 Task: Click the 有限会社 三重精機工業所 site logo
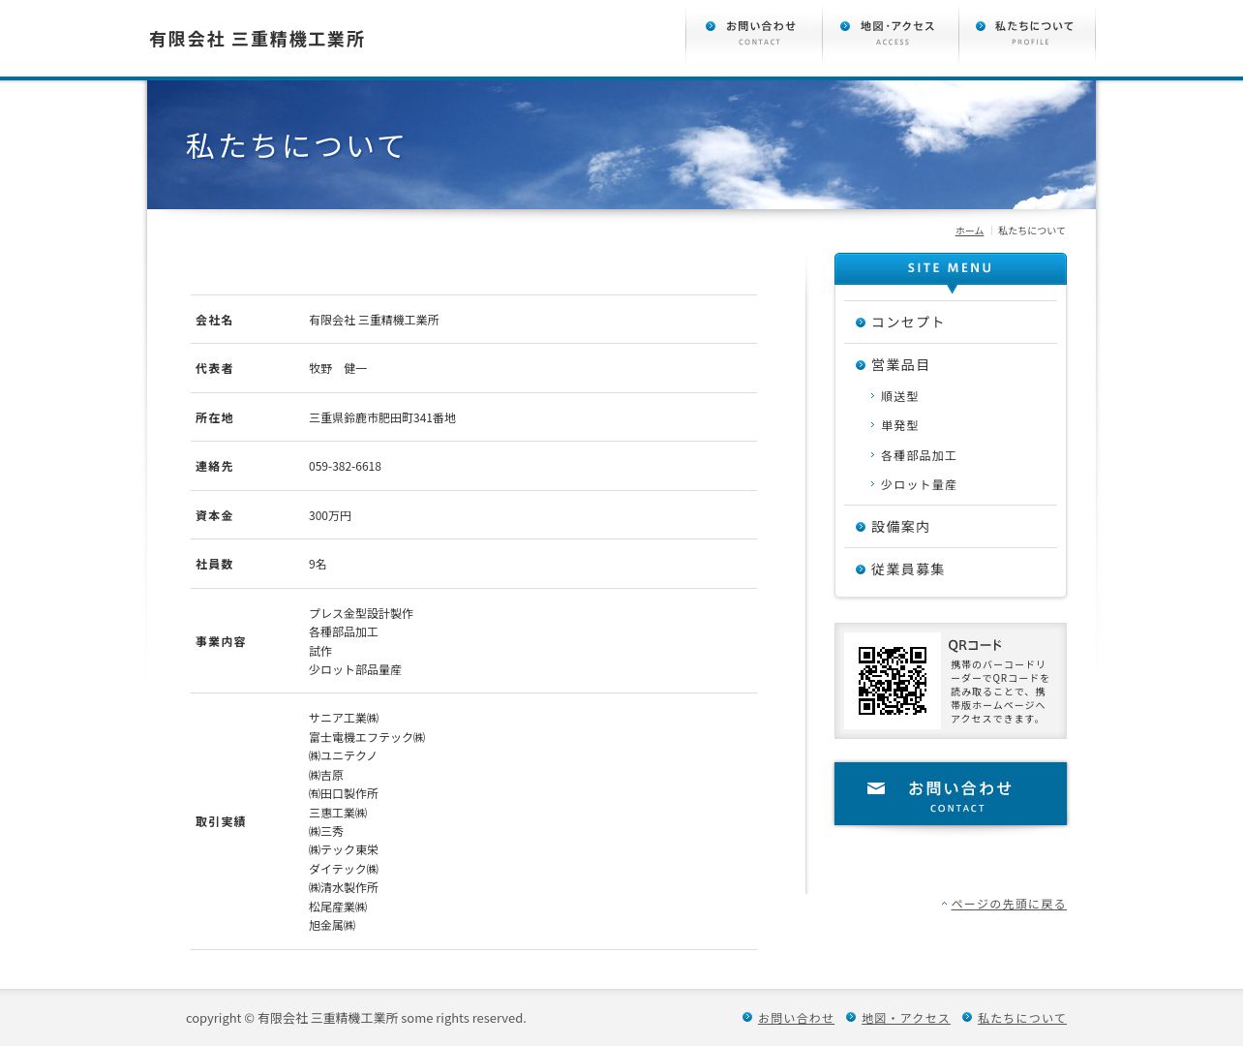pyautogui.click(x=257, y=40)
